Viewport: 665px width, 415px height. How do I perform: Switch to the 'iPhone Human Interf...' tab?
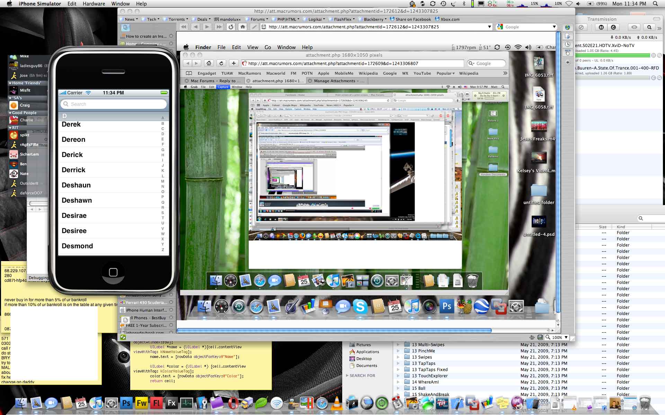point(147,310)
